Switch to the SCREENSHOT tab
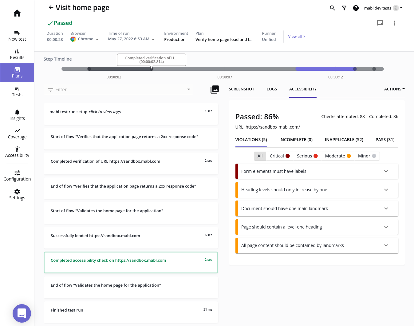This screenshot has width=414, height=326. pos(242,89)
